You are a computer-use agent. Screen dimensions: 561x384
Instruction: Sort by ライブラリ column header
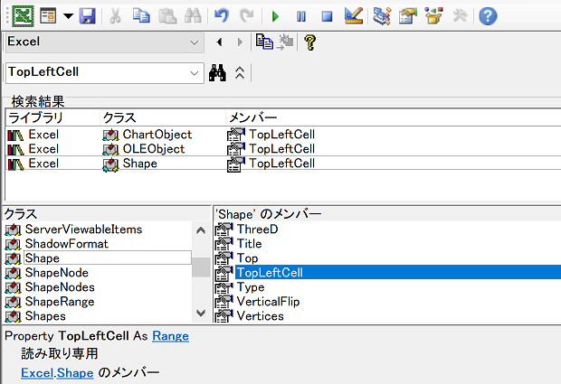(x=52, y=117)
